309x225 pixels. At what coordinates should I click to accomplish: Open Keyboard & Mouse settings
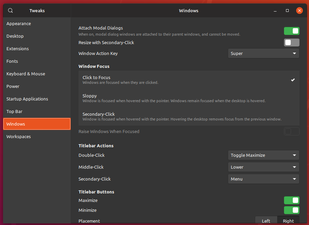37,74
